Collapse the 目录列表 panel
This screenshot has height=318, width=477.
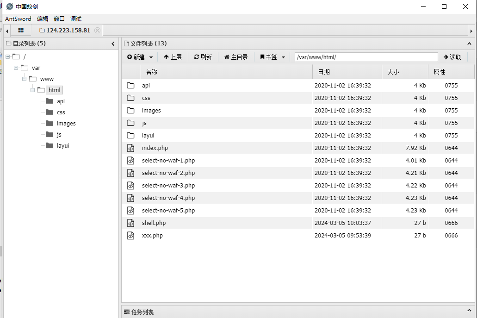click(113, 44)
